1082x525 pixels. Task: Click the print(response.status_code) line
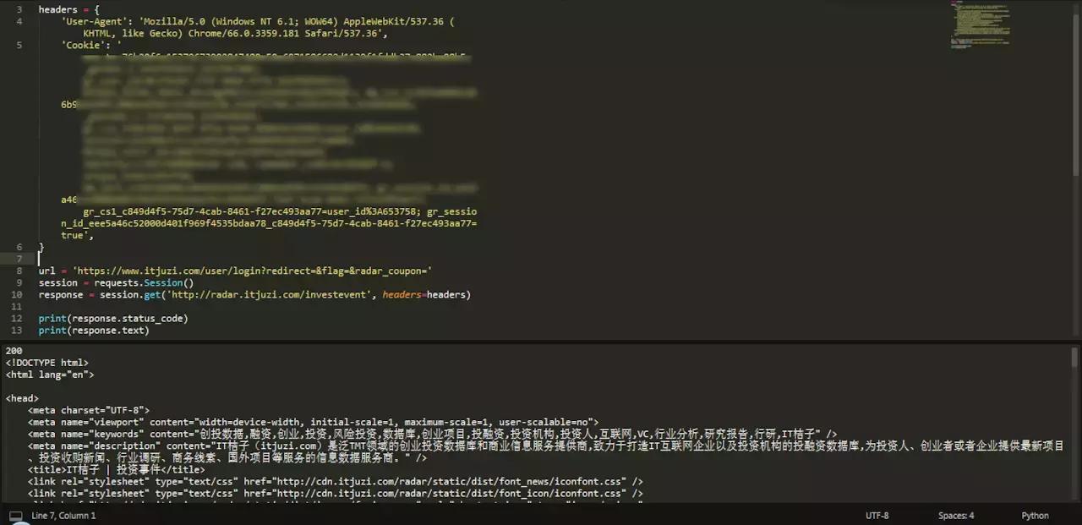pos(112,318)
